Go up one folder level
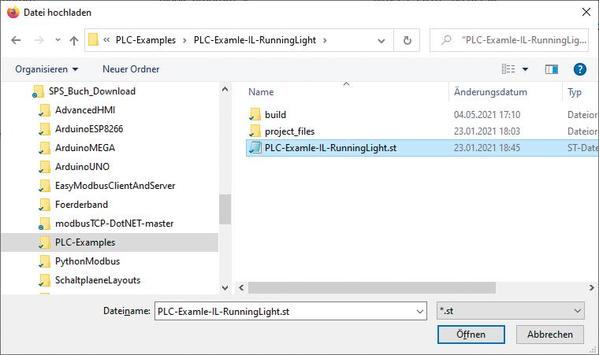 (74, 40)
